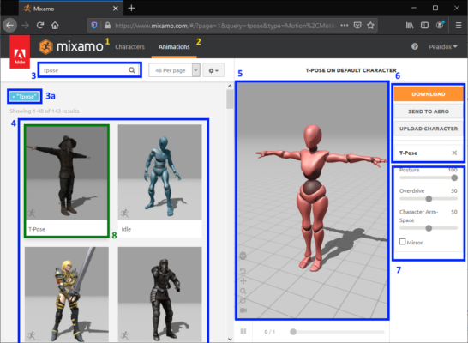Select the zoom magnifier in viewer

click(x=243, y=291)
